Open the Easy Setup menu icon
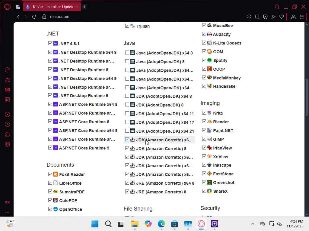 coord(301,17)
